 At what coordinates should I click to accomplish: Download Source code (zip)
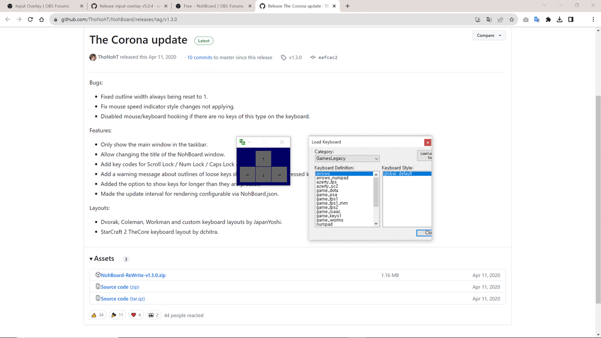coord(120,287)
